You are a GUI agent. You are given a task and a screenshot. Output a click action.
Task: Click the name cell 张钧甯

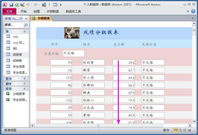(x=93, y=62)
